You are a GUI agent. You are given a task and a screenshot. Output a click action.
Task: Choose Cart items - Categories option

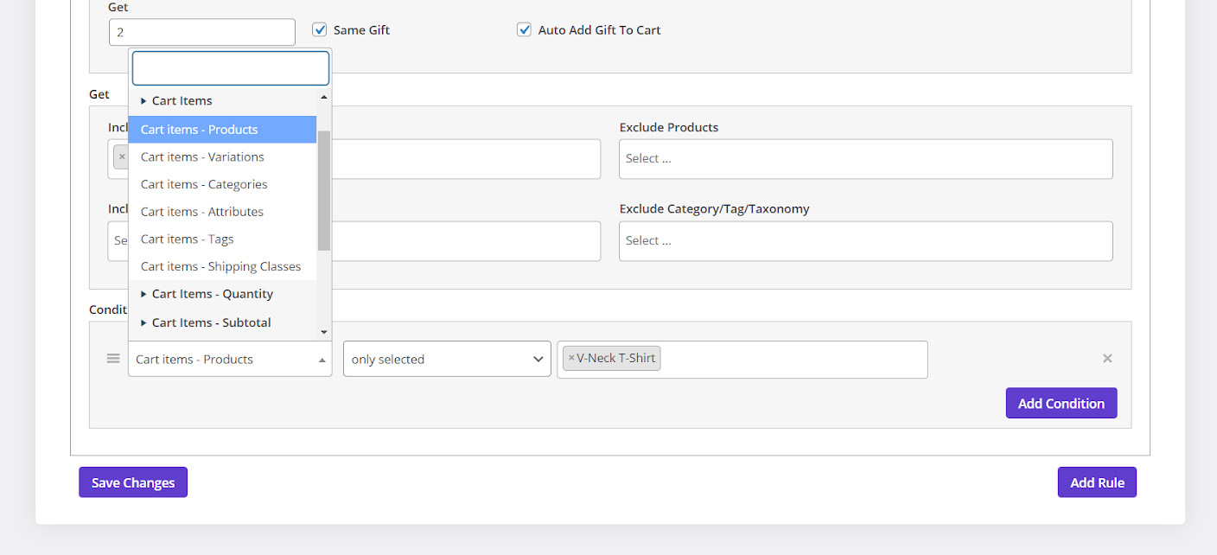click(x=204, y=184)
